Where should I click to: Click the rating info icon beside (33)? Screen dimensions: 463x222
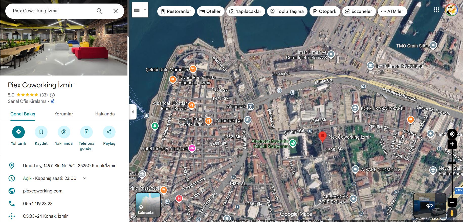pos(52,95)
